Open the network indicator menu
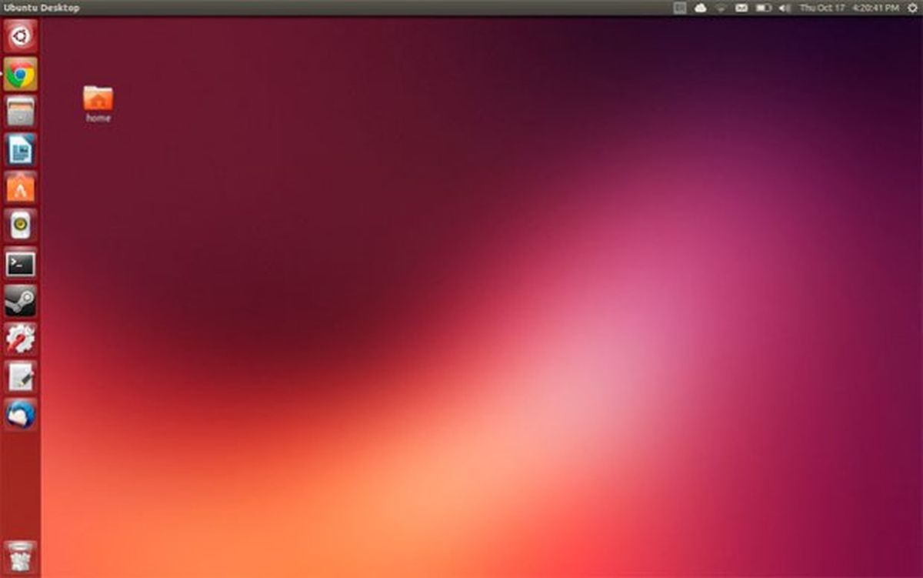This screenshot has width=923, height=578. (x=721, y=8)
